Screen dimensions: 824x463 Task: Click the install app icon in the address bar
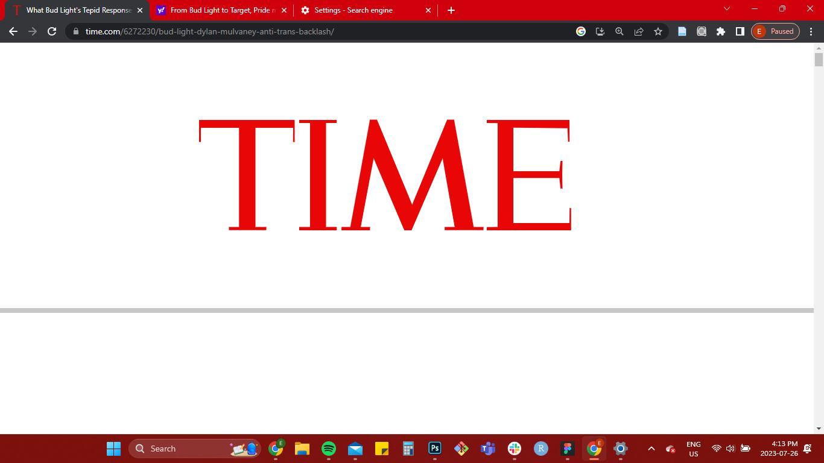600,31
